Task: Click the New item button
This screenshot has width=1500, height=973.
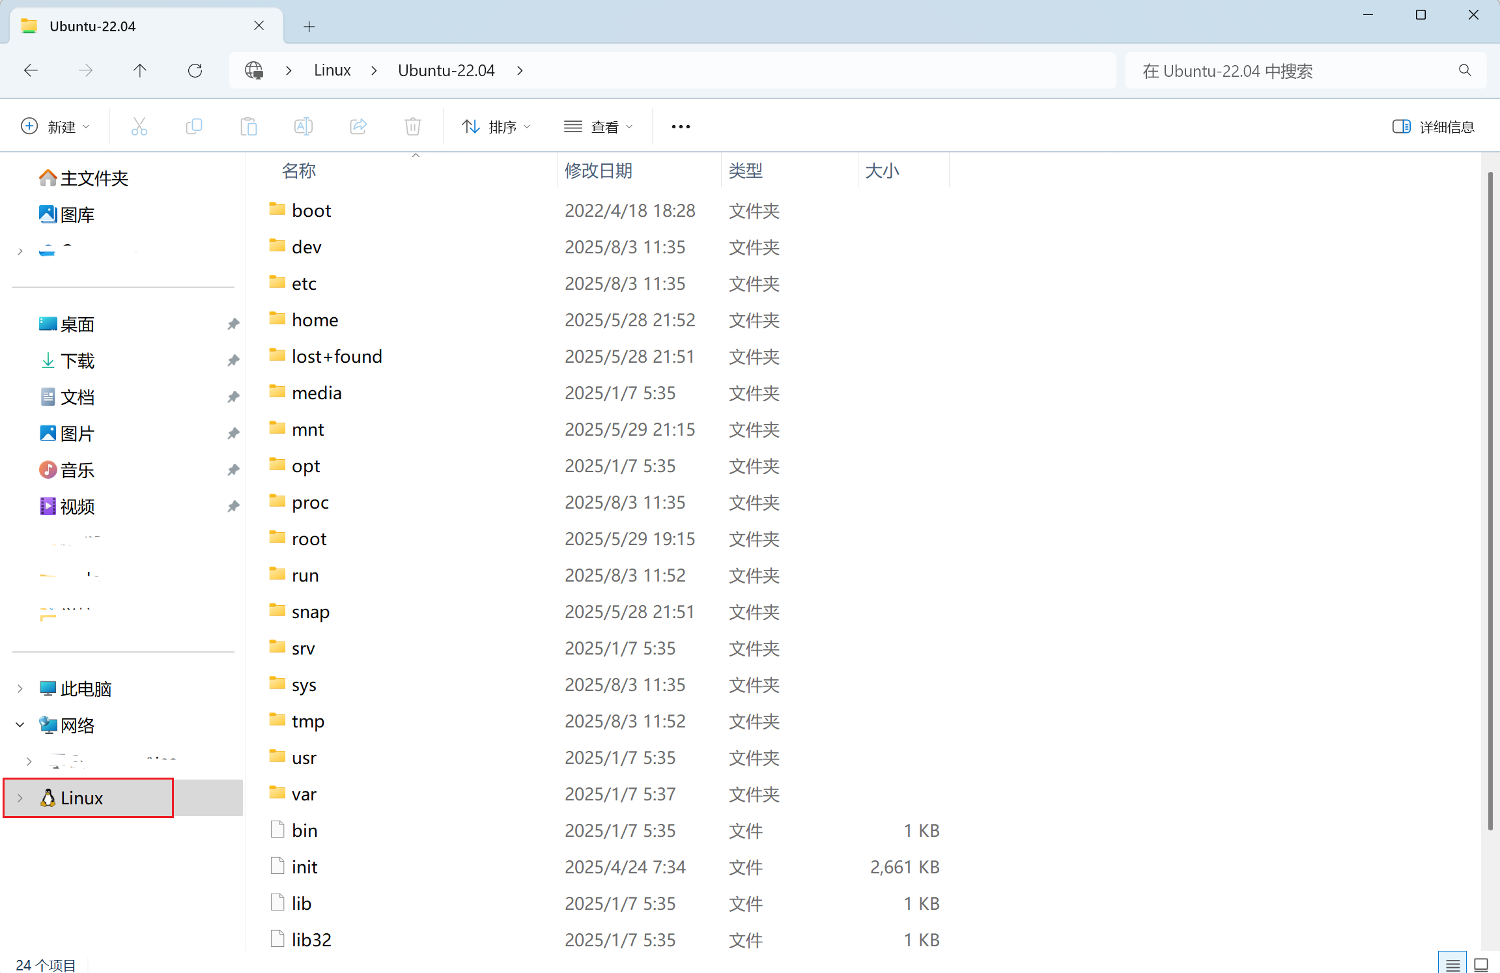Action: pyautogui.click(x=55, y=126)
